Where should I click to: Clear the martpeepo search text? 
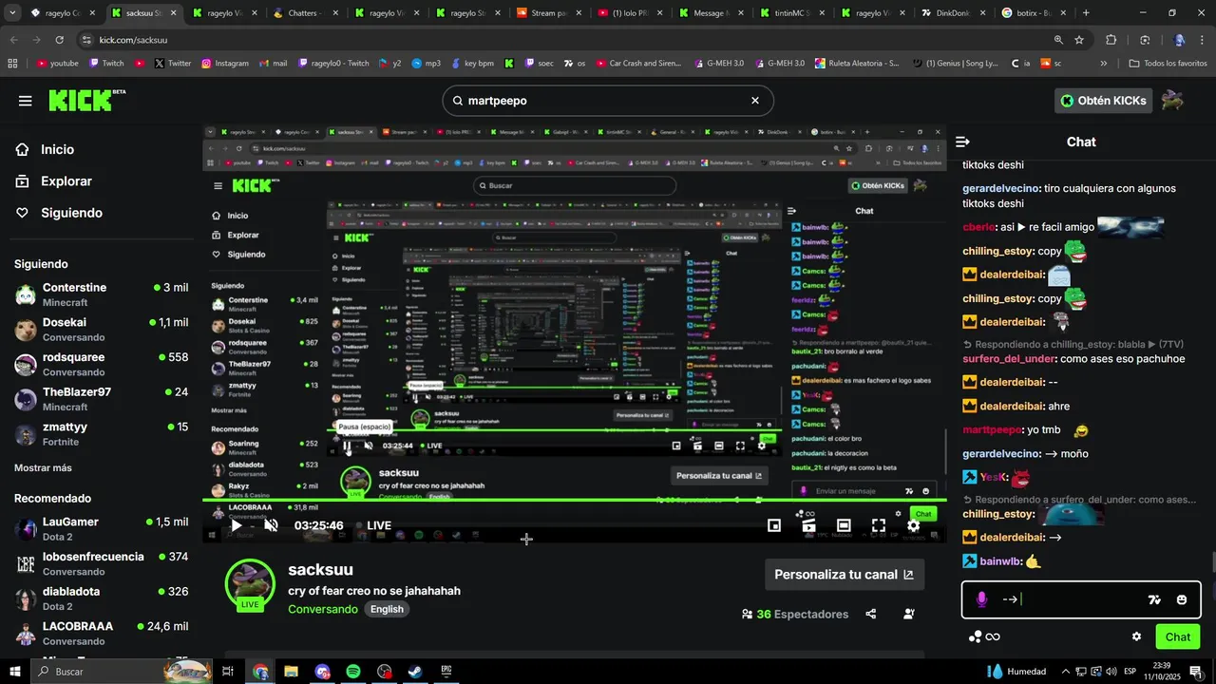[755, 101]
